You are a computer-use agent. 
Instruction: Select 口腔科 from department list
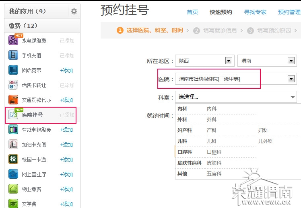click(214, 152)
